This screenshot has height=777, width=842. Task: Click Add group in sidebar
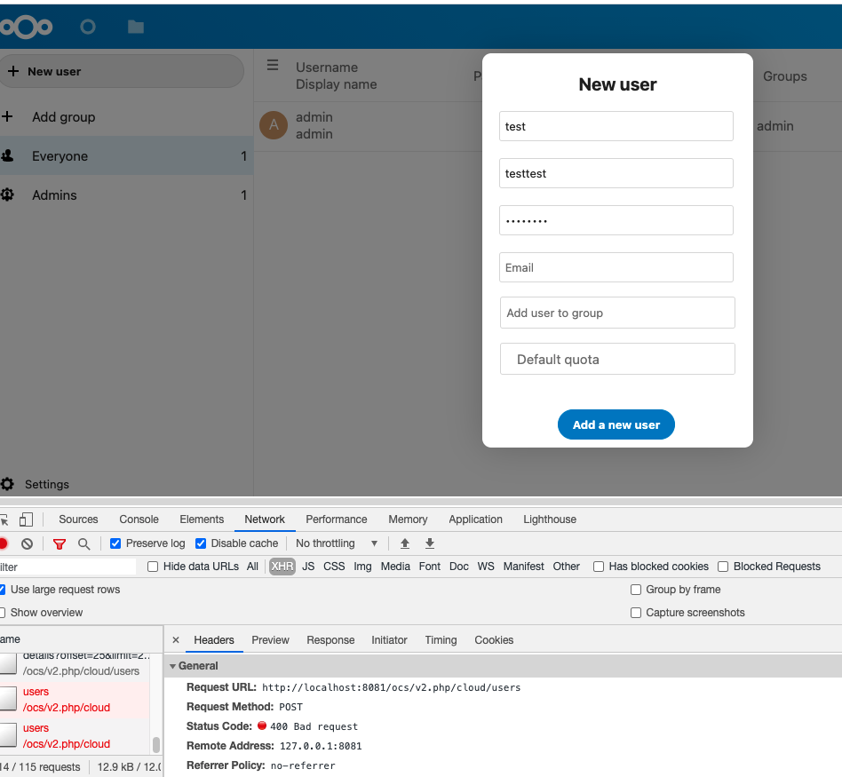tap(63, 117)
